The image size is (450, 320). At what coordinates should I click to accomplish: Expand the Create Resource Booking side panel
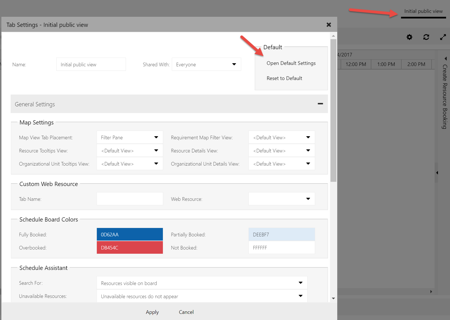pyautogui.click(x=446, y=59)
